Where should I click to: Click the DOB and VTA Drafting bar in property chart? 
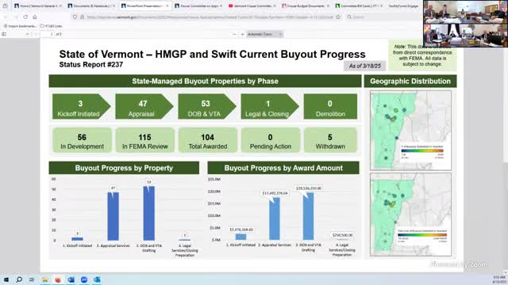[149, 213]
